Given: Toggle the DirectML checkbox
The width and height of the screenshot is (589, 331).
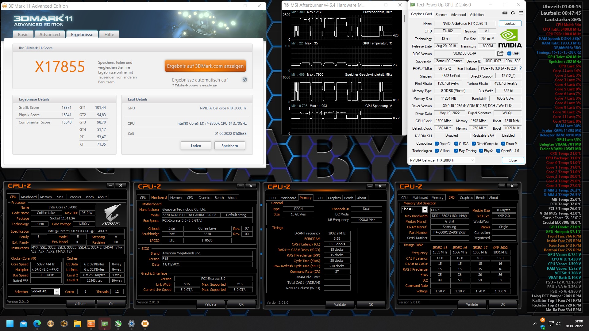Looking at the screenshot, I should (503, 143).
